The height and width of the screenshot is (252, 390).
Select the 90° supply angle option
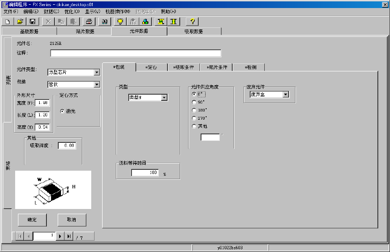[x=194, y=102]
